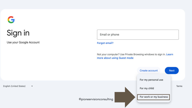The width and height of the screenshot is (192, 108).
Task: Click the Use your Google Account text
Action: (x=23, y=42)
